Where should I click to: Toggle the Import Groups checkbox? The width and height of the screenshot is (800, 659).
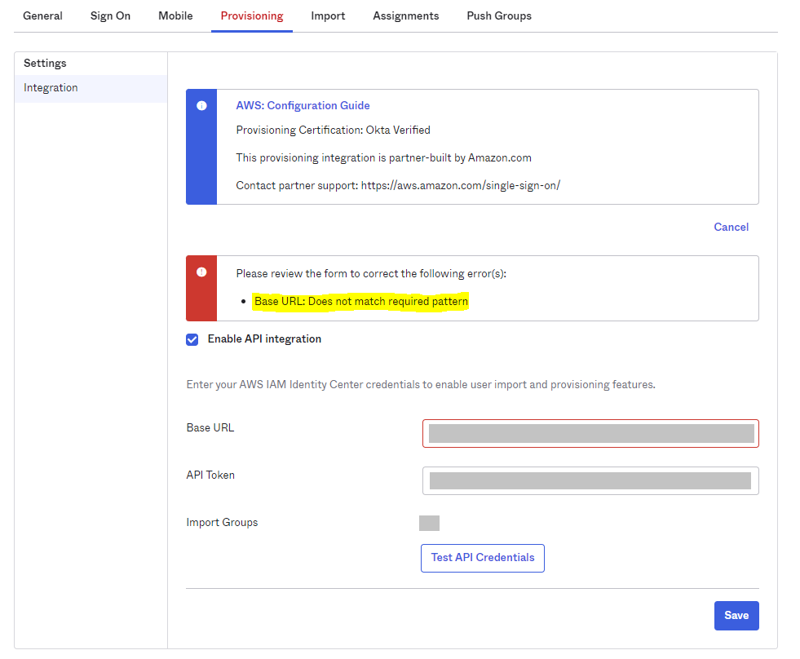tap(429, 523)
